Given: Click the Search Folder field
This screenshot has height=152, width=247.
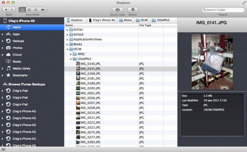Looking at the screenshot, I should 223,10.
